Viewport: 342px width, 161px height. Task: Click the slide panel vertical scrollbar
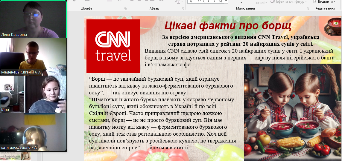[x=39, y=157]
